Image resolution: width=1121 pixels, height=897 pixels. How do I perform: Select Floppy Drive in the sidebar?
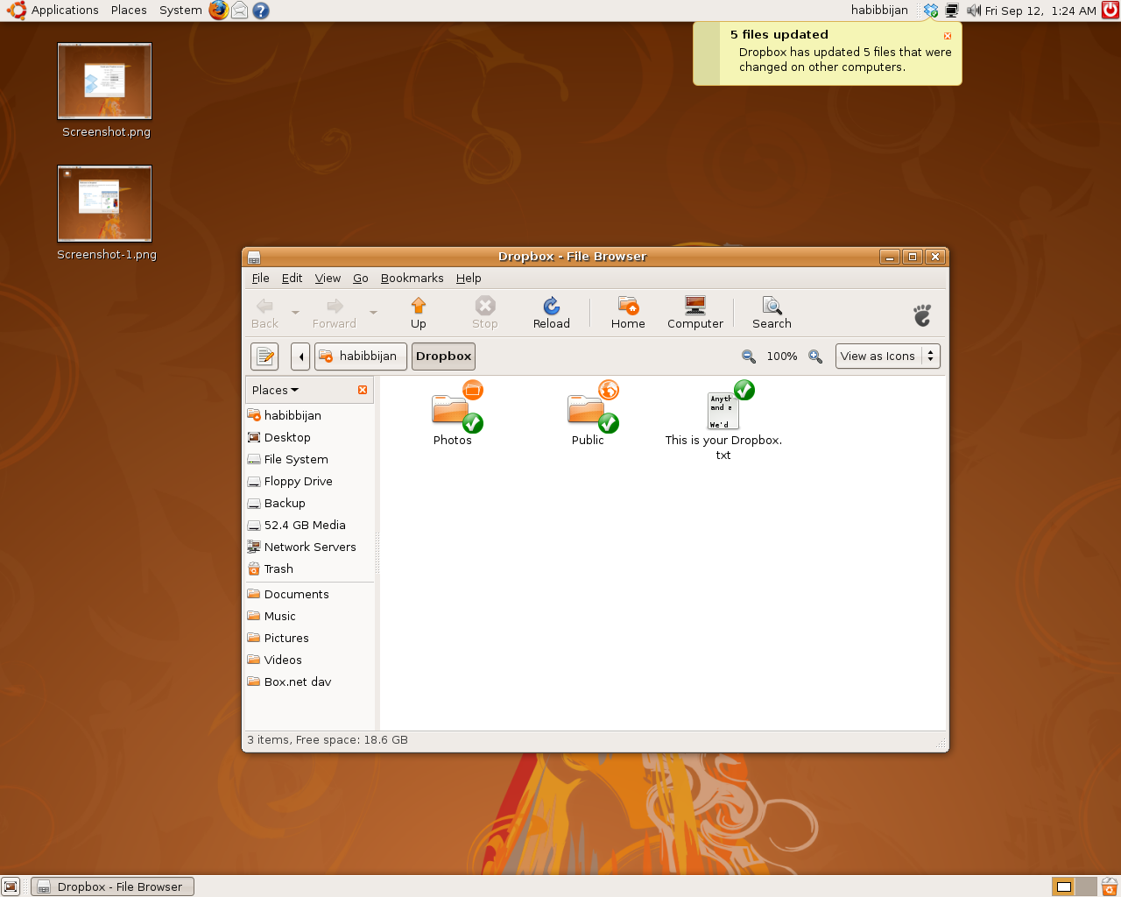click(x=309, y=481)
